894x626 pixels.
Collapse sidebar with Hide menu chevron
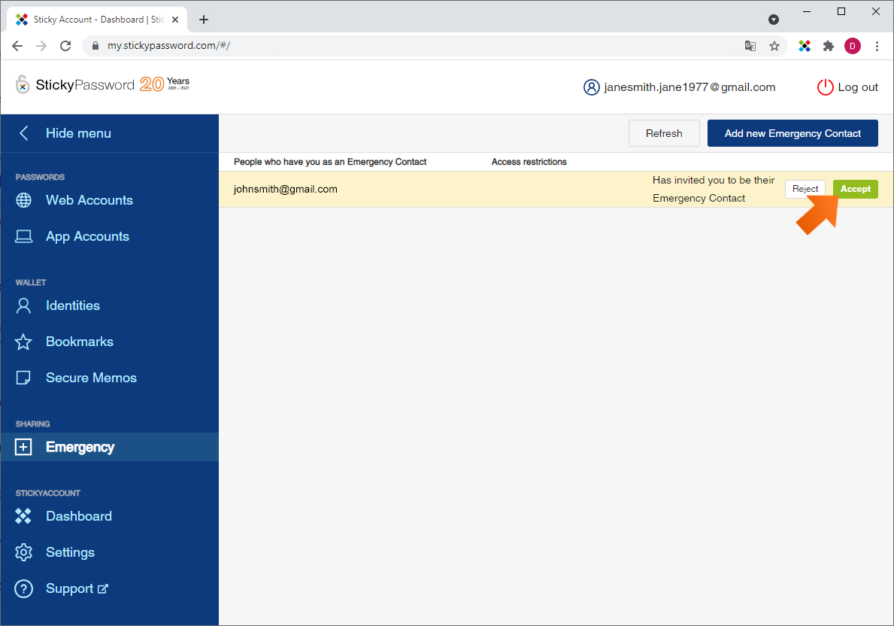[24, 133]
